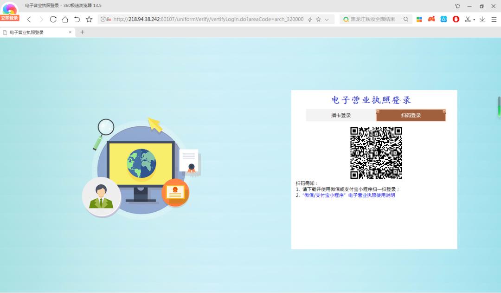Click the scissors screenshot tool

[468, 20]
